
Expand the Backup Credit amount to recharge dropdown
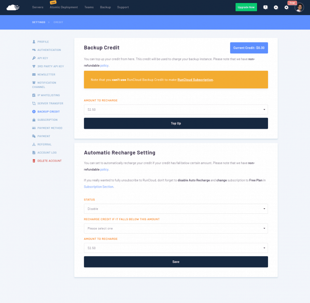coord(176,109)
